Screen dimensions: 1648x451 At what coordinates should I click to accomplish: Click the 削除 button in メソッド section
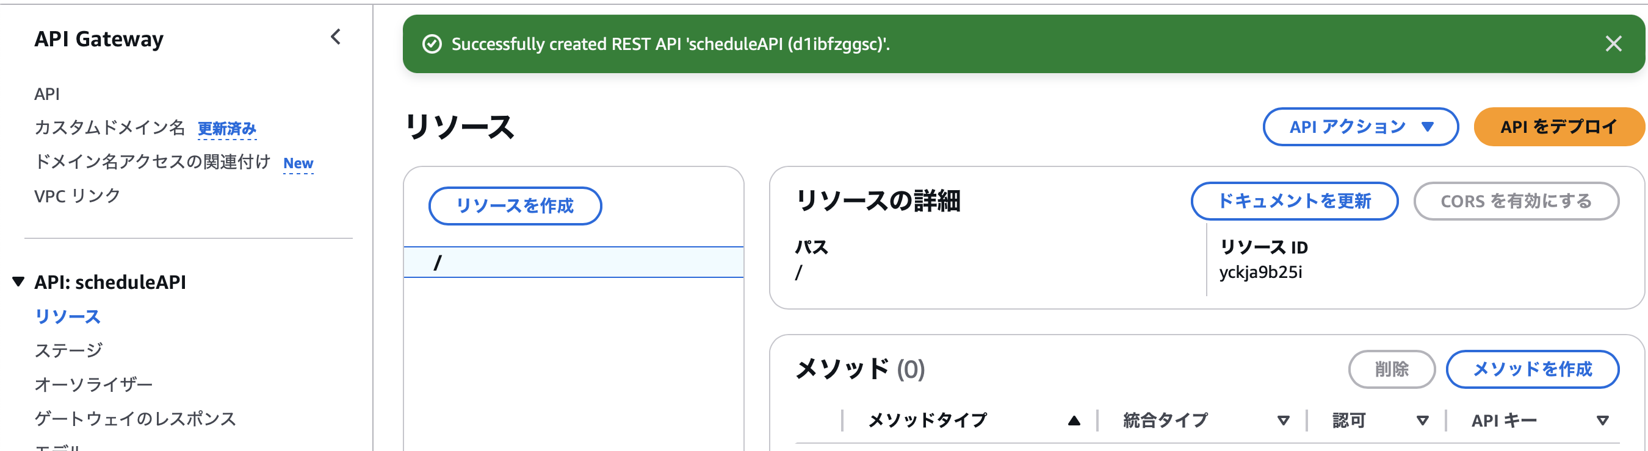(1391, 369)
